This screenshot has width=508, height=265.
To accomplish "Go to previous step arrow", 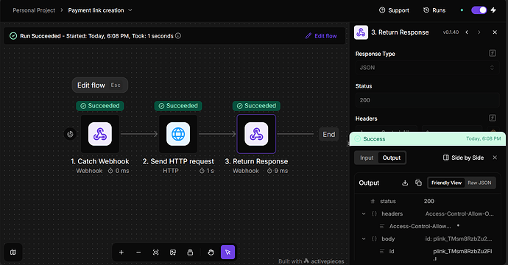I will tap(467, 32).
